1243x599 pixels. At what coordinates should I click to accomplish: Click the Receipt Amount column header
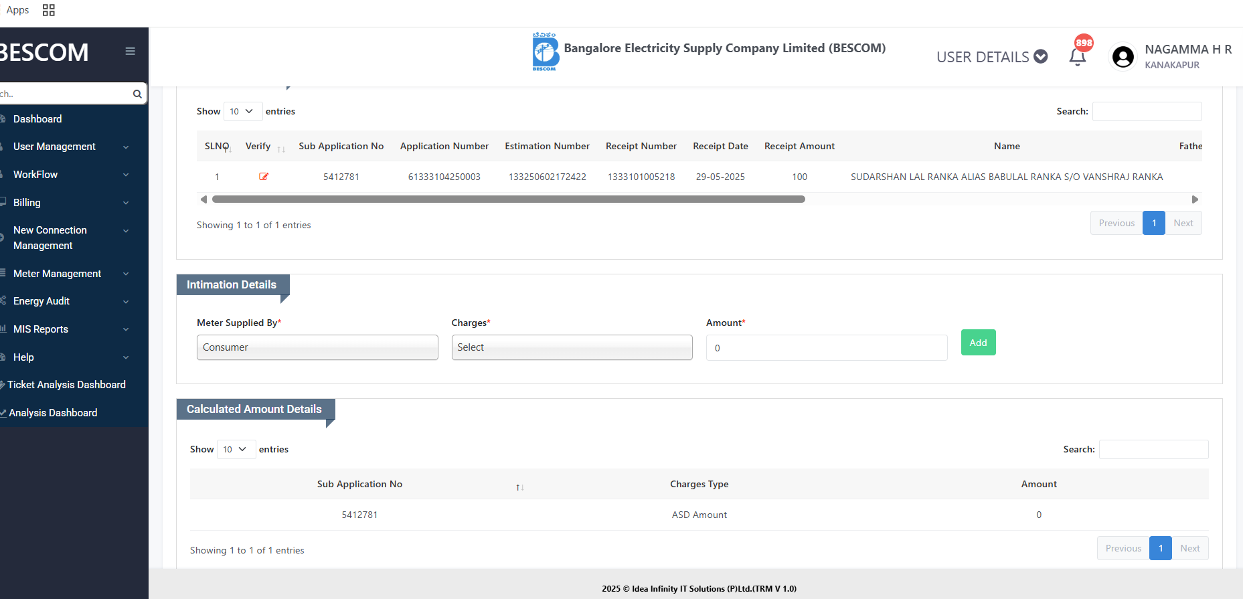799,146
